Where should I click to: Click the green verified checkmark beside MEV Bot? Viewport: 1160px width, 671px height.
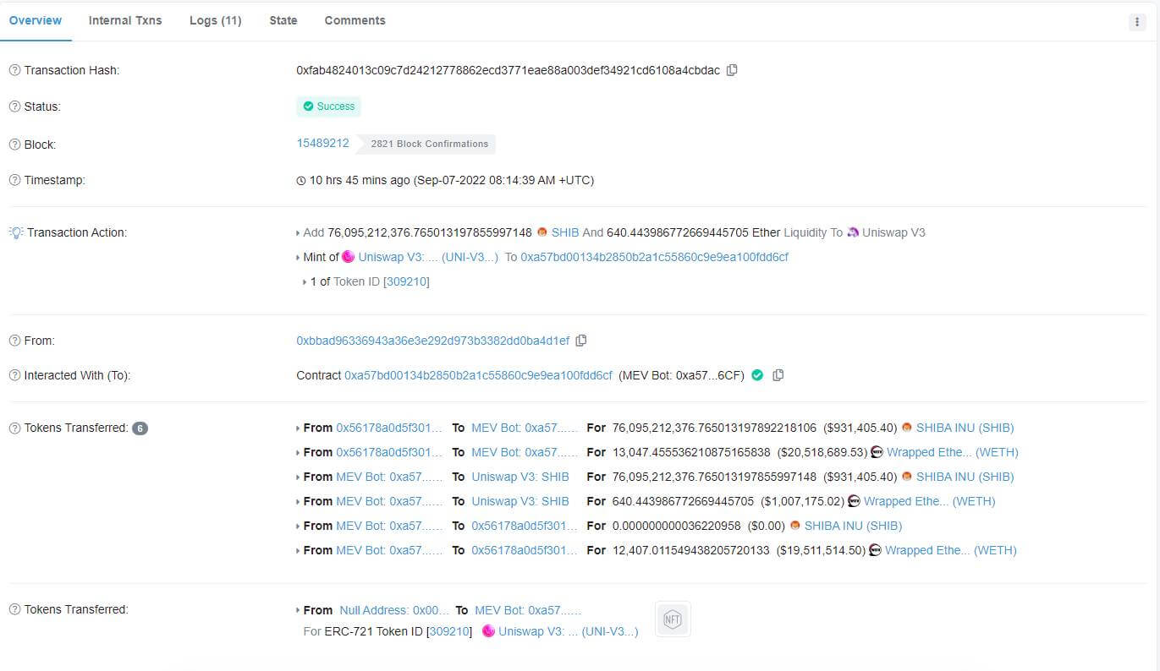click(x=757, y=375)
